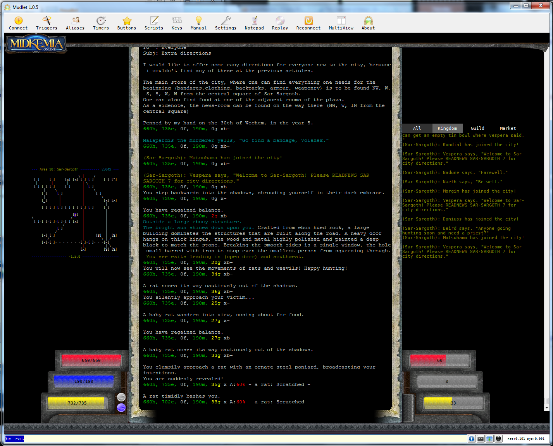
Task: Click 'Morgim has joined the city!' chat line
Action: click(x=459, y=191)
